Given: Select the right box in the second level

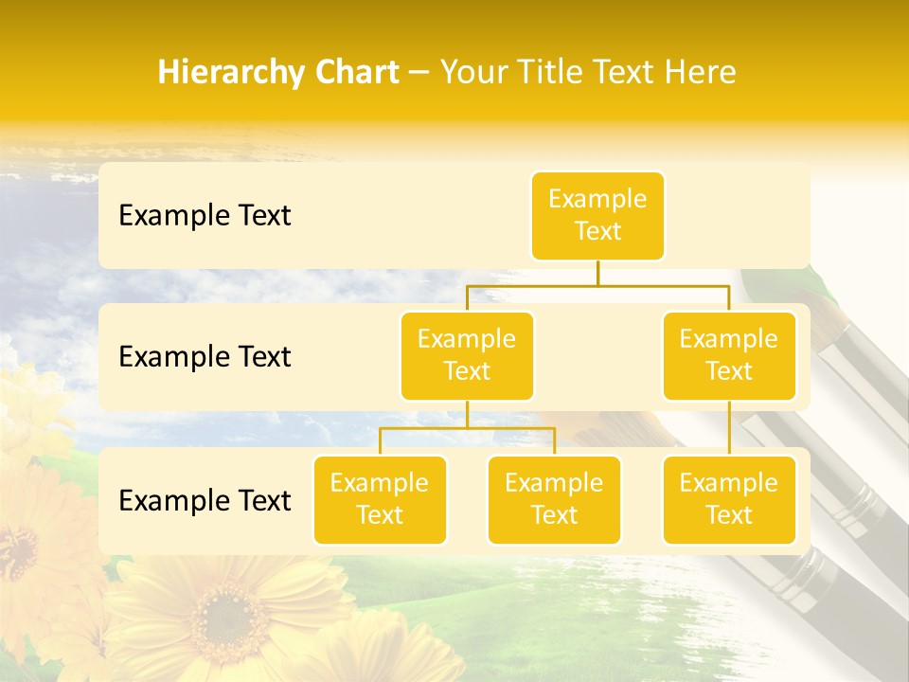Looking at the screenshot, I should [x=729, y=355].
